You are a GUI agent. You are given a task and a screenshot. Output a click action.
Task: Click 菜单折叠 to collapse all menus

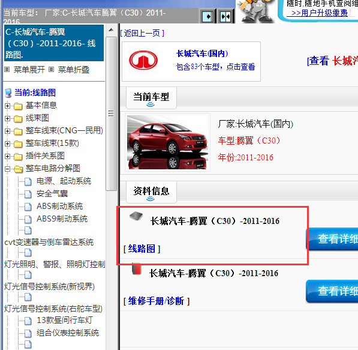(x=74, y=70)
